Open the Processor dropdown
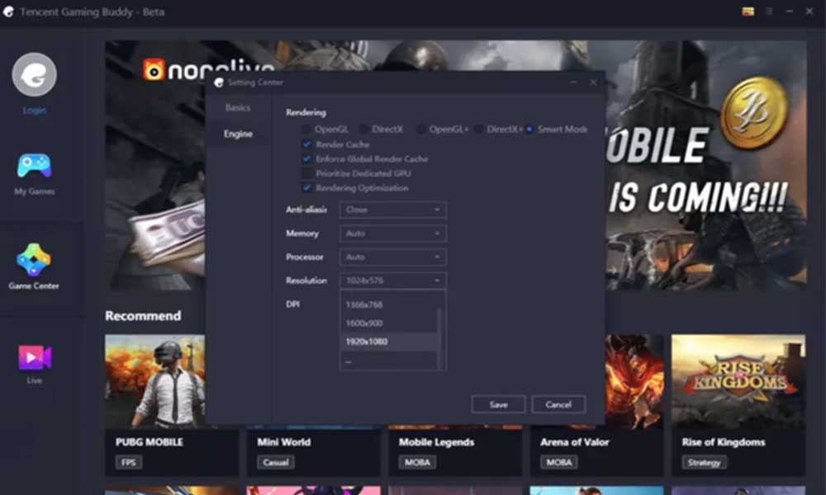This screenshot has height=495, width=826. click(x=393, y=257)
